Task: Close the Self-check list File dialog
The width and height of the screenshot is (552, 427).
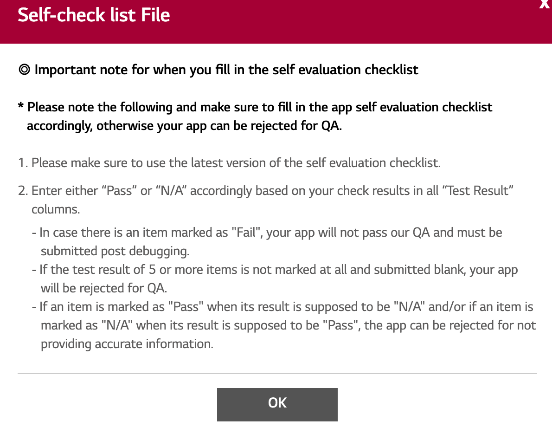Action: coord(545,4)
